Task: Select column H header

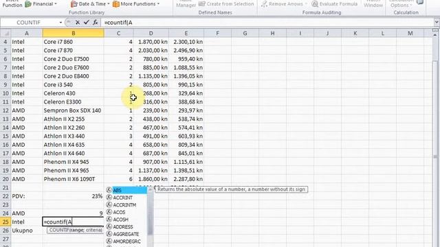Action: point(272,34)
